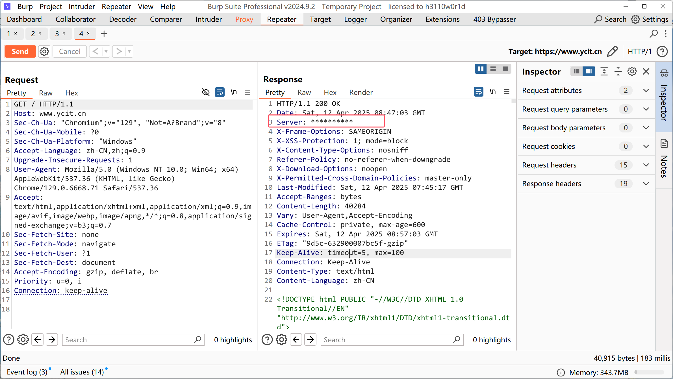Click the Inspector expand all sections icon
This screenshot has width=673, height=379.
pyautogui.click(x=604, y=71)
